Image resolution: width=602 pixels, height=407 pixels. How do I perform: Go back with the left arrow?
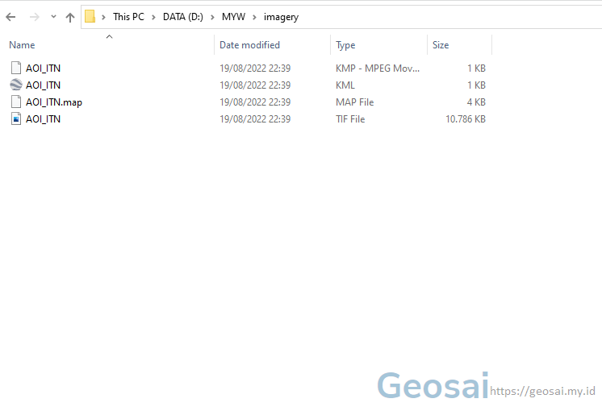(x=10, y=17)
